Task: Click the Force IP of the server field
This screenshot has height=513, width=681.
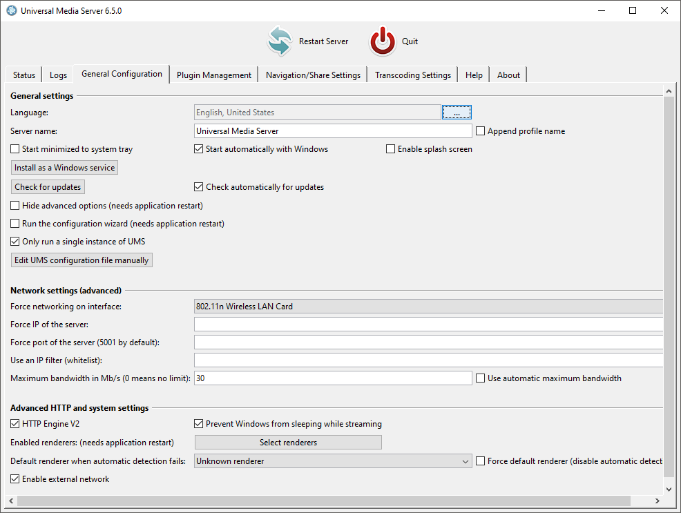Action: (x=429, y=325)
